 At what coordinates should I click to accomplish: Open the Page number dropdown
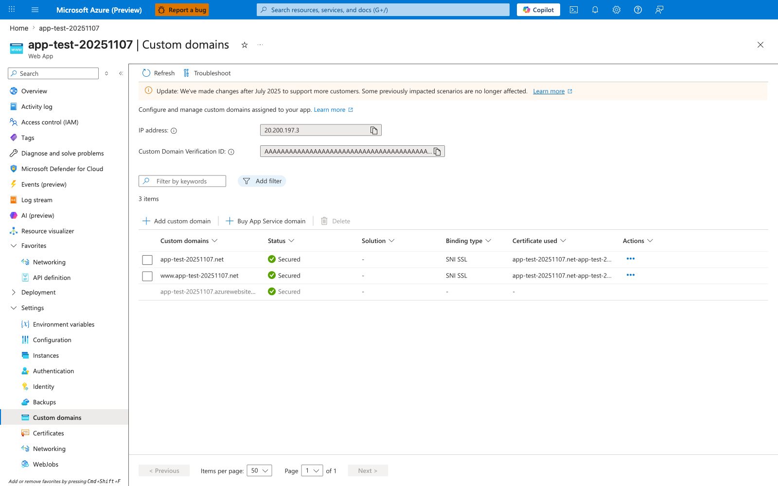pos(312,470)
